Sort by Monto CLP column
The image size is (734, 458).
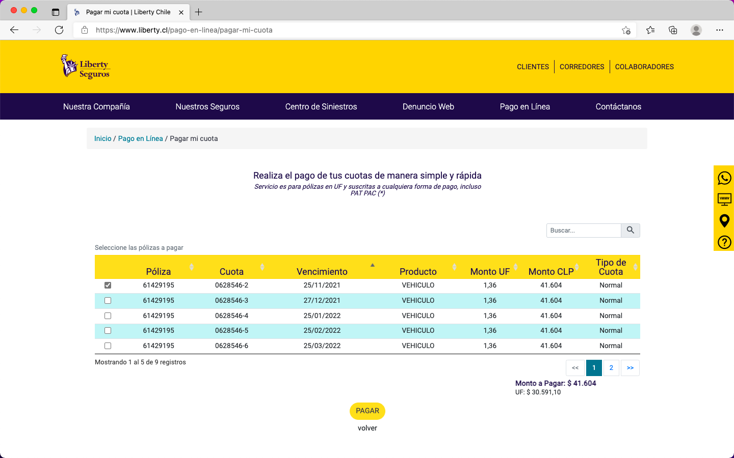coord(551,271)
